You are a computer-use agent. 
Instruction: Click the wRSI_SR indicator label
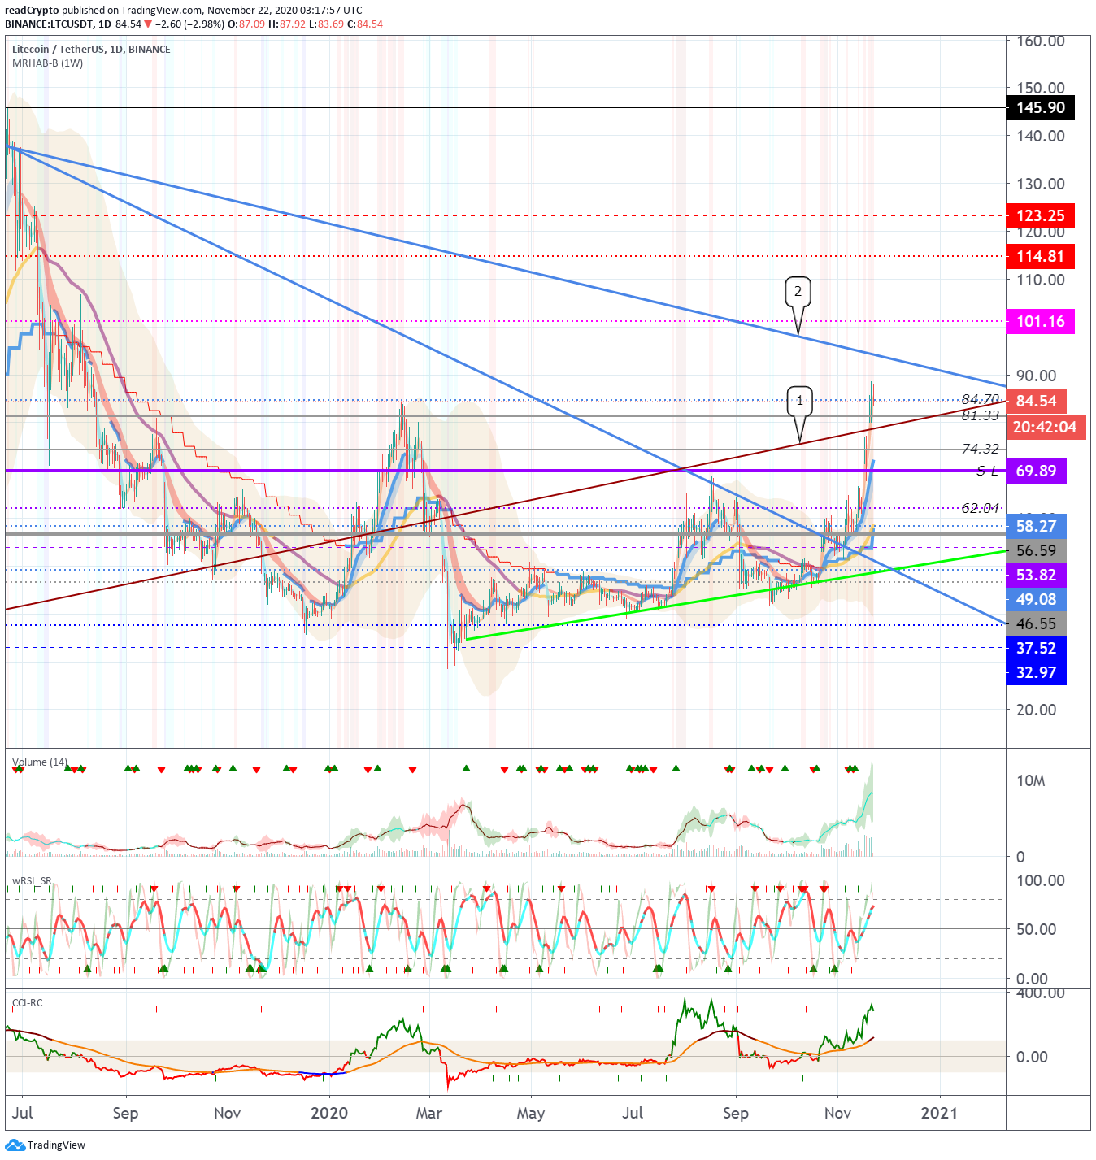point(32,880)
